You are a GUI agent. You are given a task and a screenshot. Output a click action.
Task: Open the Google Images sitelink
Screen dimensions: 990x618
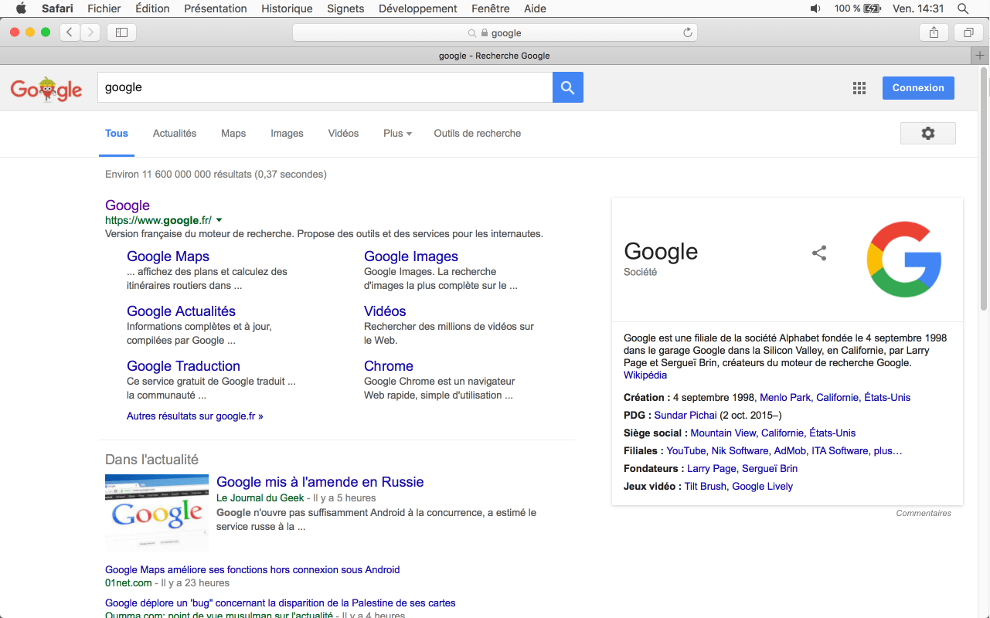(411, 256)
